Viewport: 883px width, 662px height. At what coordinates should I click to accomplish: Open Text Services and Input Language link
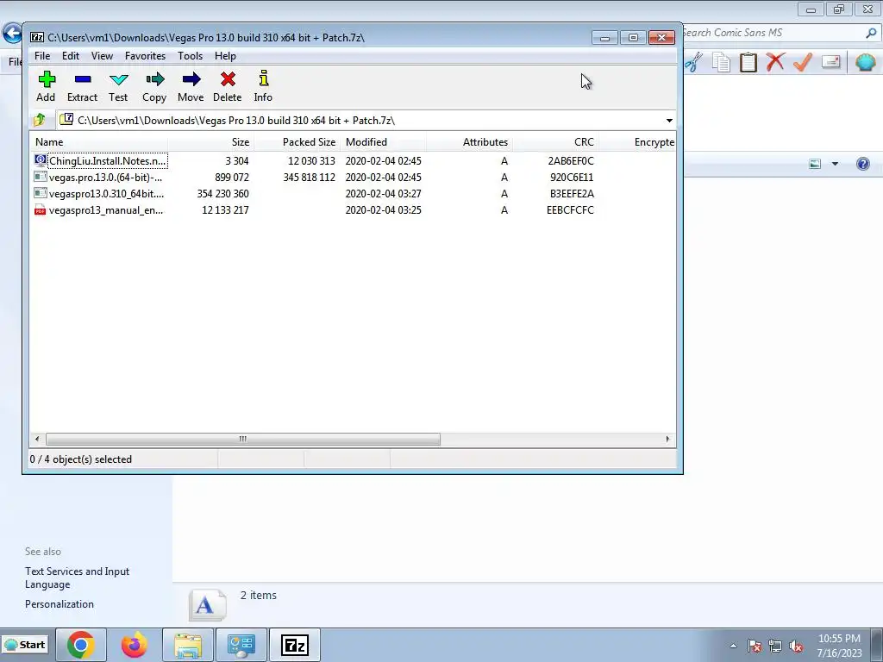(x=77, y=578)
